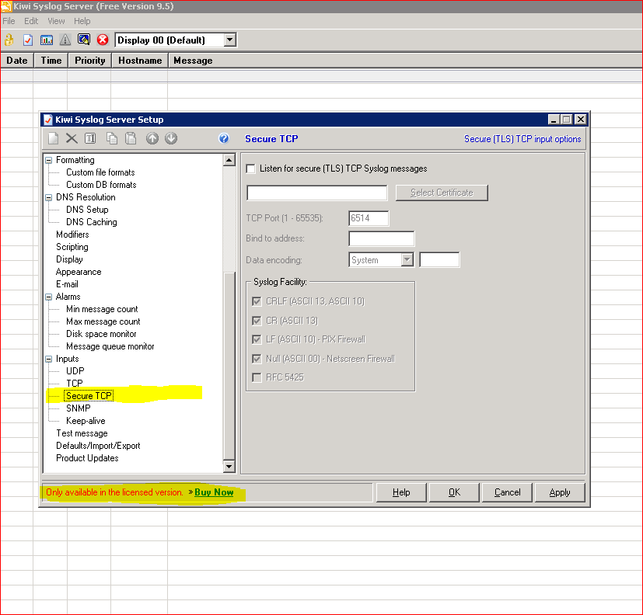Click the New item icon in Setup toolbar

54,138
